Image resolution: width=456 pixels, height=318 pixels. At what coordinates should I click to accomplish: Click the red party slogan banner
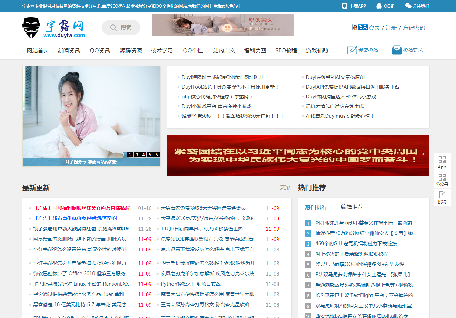pyautogui.click(x=298, y=156)
